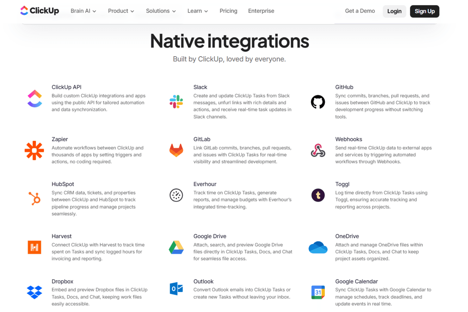Image resolution: width=468 pixels, height=312 pixels.
Task: Click the ClickUp logo in the header
Action: pos(40,11)
